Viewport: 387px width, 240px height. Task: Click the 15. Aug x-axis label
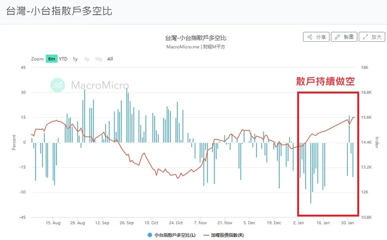[x=53, y=223]
